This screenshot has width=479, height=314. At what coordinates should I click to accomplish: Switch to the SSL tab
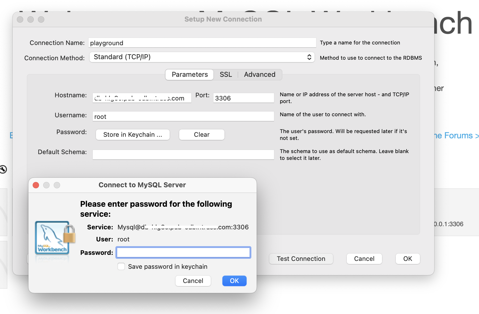pos(226,74)
